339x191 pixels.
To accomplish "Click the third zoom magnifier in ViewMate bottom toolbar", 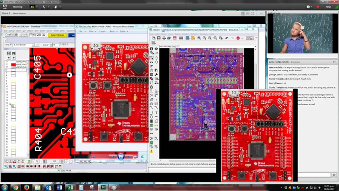I will click(14, 166).
